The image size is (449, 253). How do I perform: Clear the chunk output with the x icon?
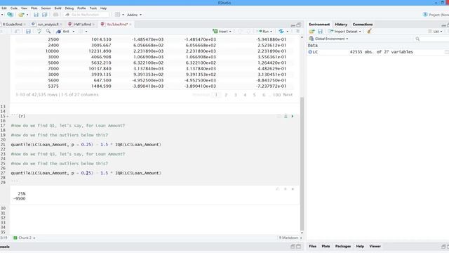click(293, 189)
